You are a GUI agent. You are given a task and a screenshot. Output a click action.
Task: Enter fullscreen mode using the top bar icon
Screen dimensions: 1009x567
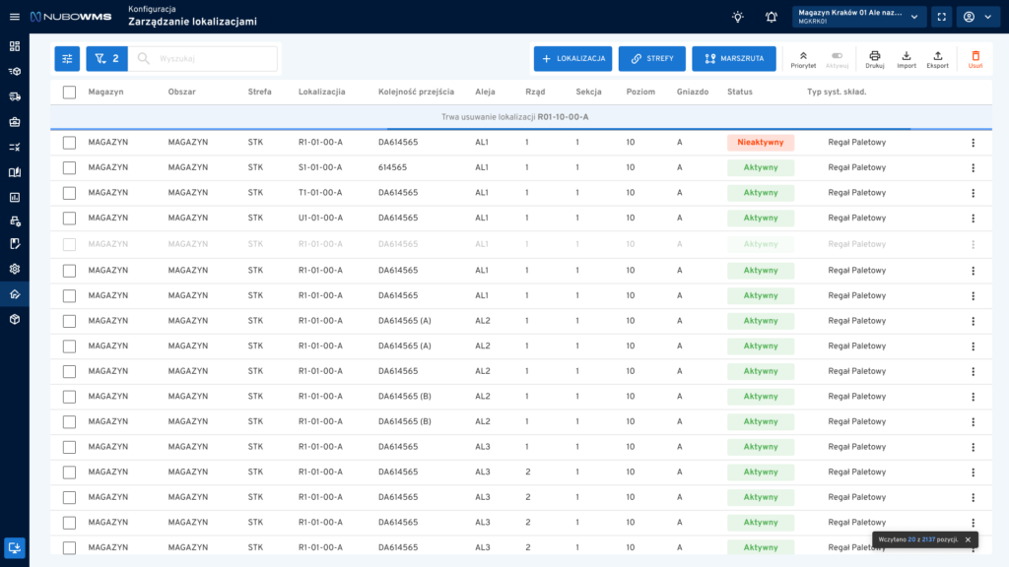pos(941,17)
